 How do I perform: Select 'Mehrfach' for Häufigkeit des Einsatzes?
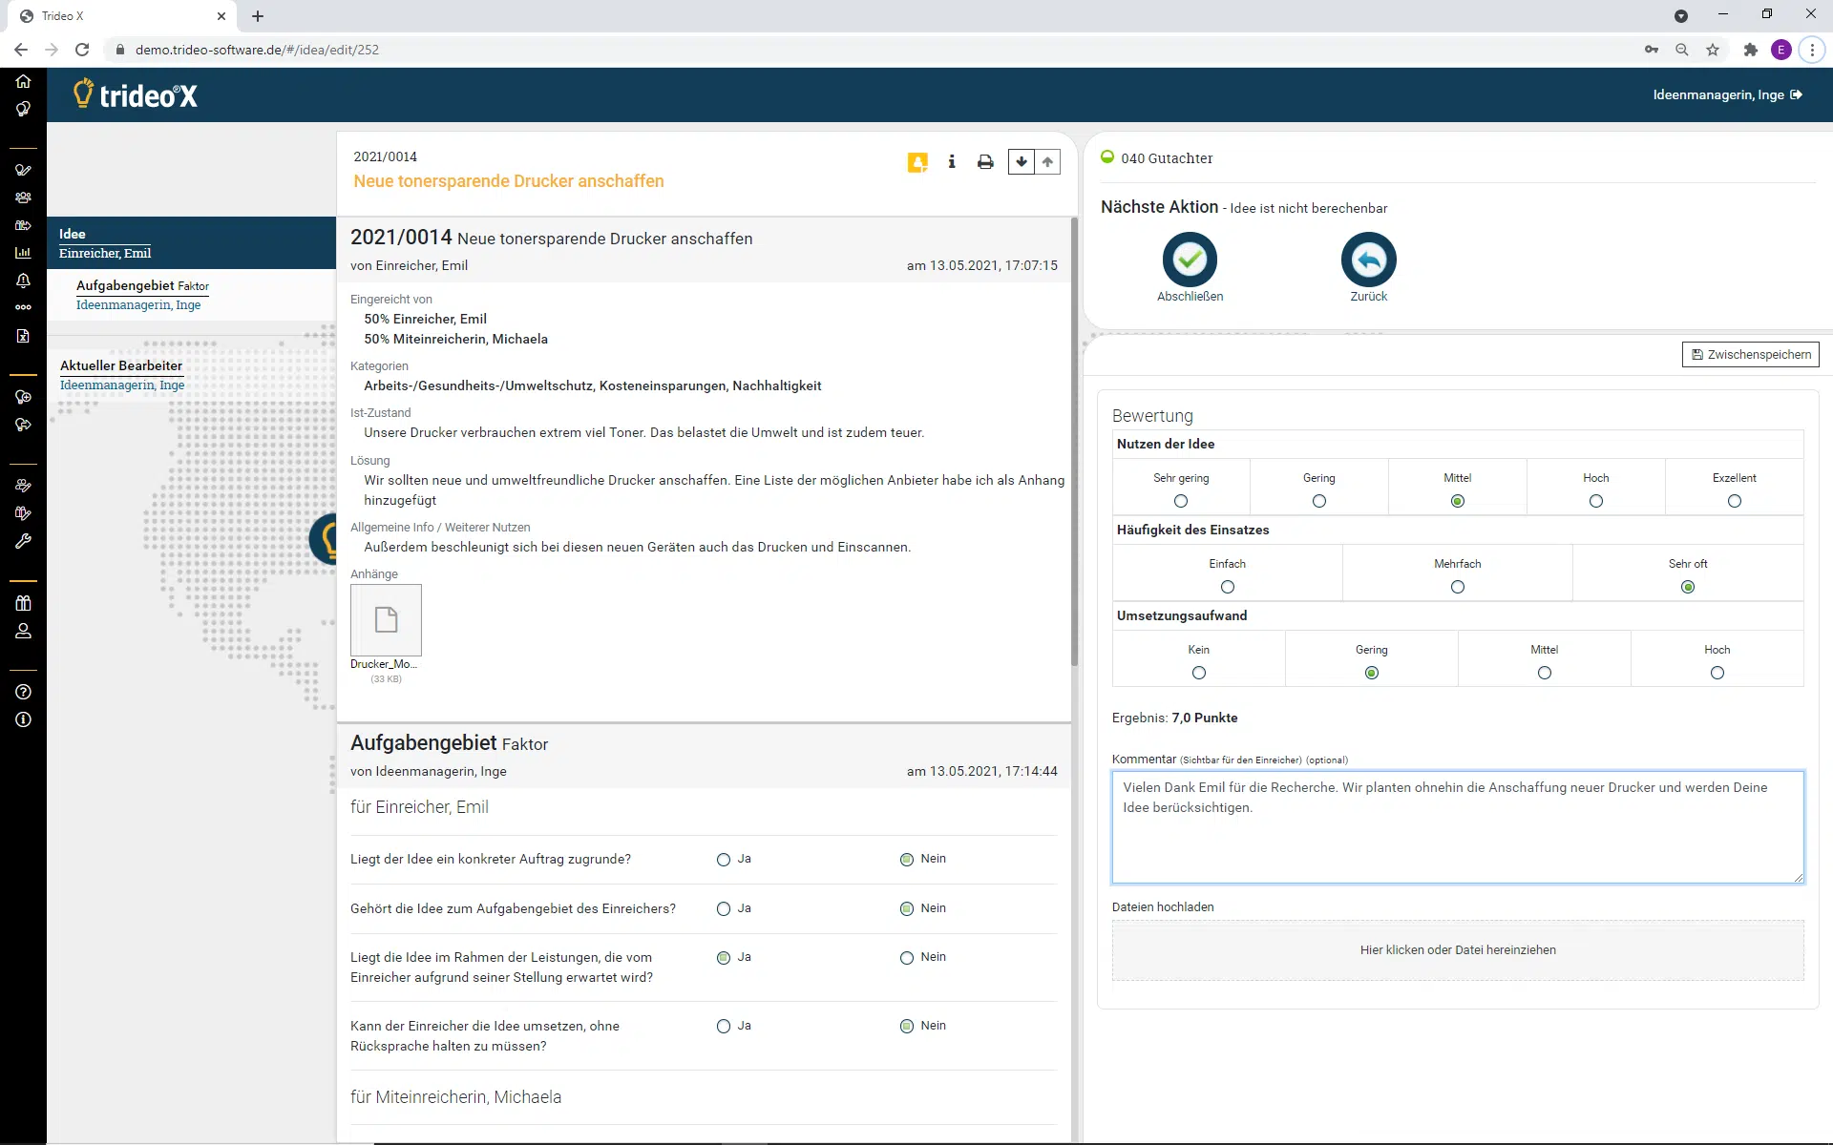pos(1457,587)
